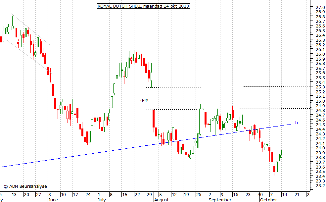Click date label 2 above September
Viewport: 326px width, 202px height.
click(x=210, y=195)
